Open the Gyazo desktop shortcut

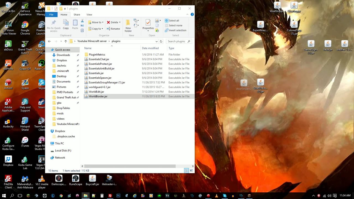click(x=25, y=84)
